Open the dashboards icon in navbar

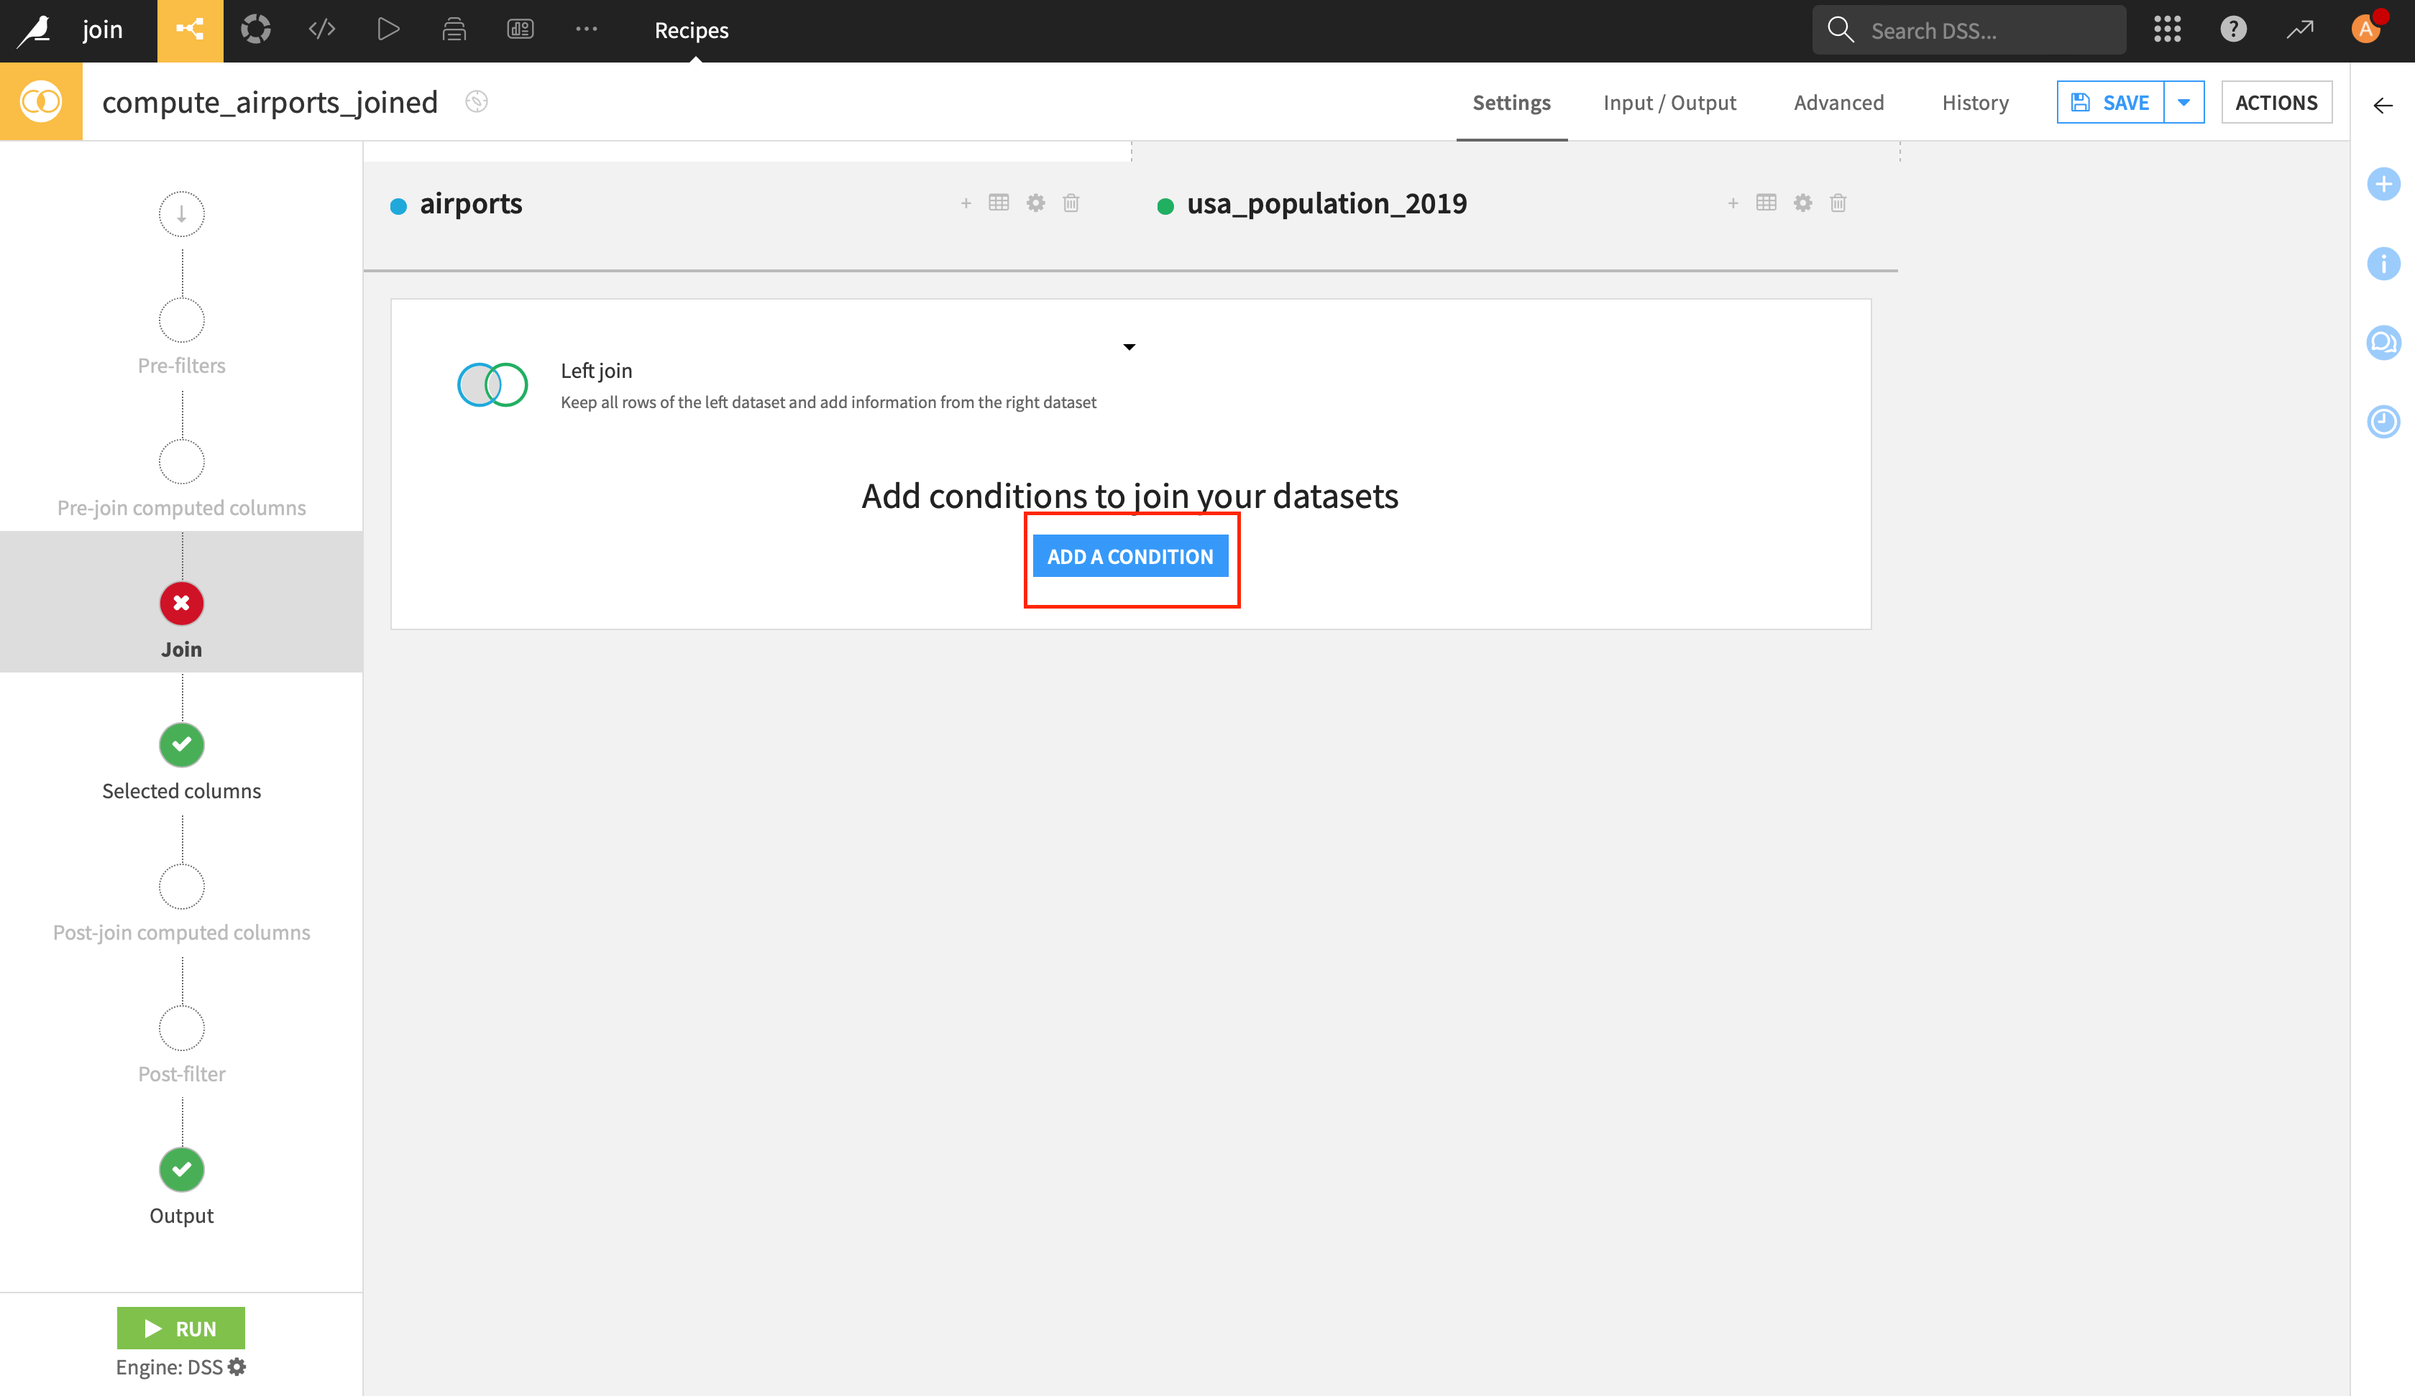click(x=521, y=29)
